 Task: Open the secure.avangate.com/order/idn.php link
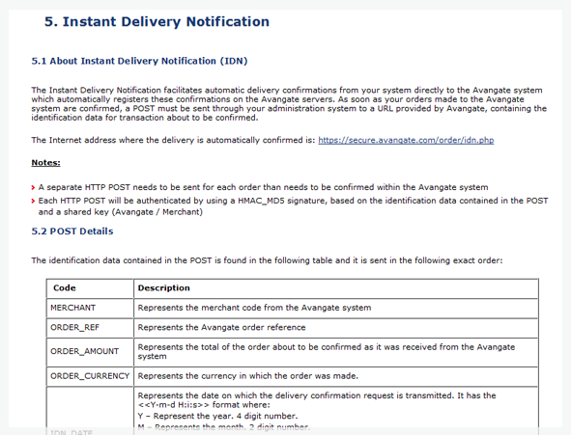[x=406, y=140]
